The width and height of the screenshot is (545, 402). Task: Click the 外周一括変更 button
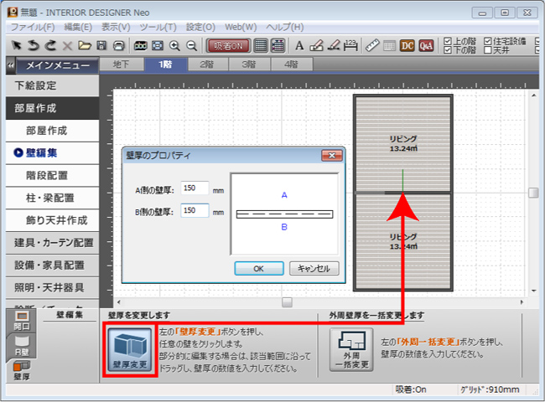351,351
